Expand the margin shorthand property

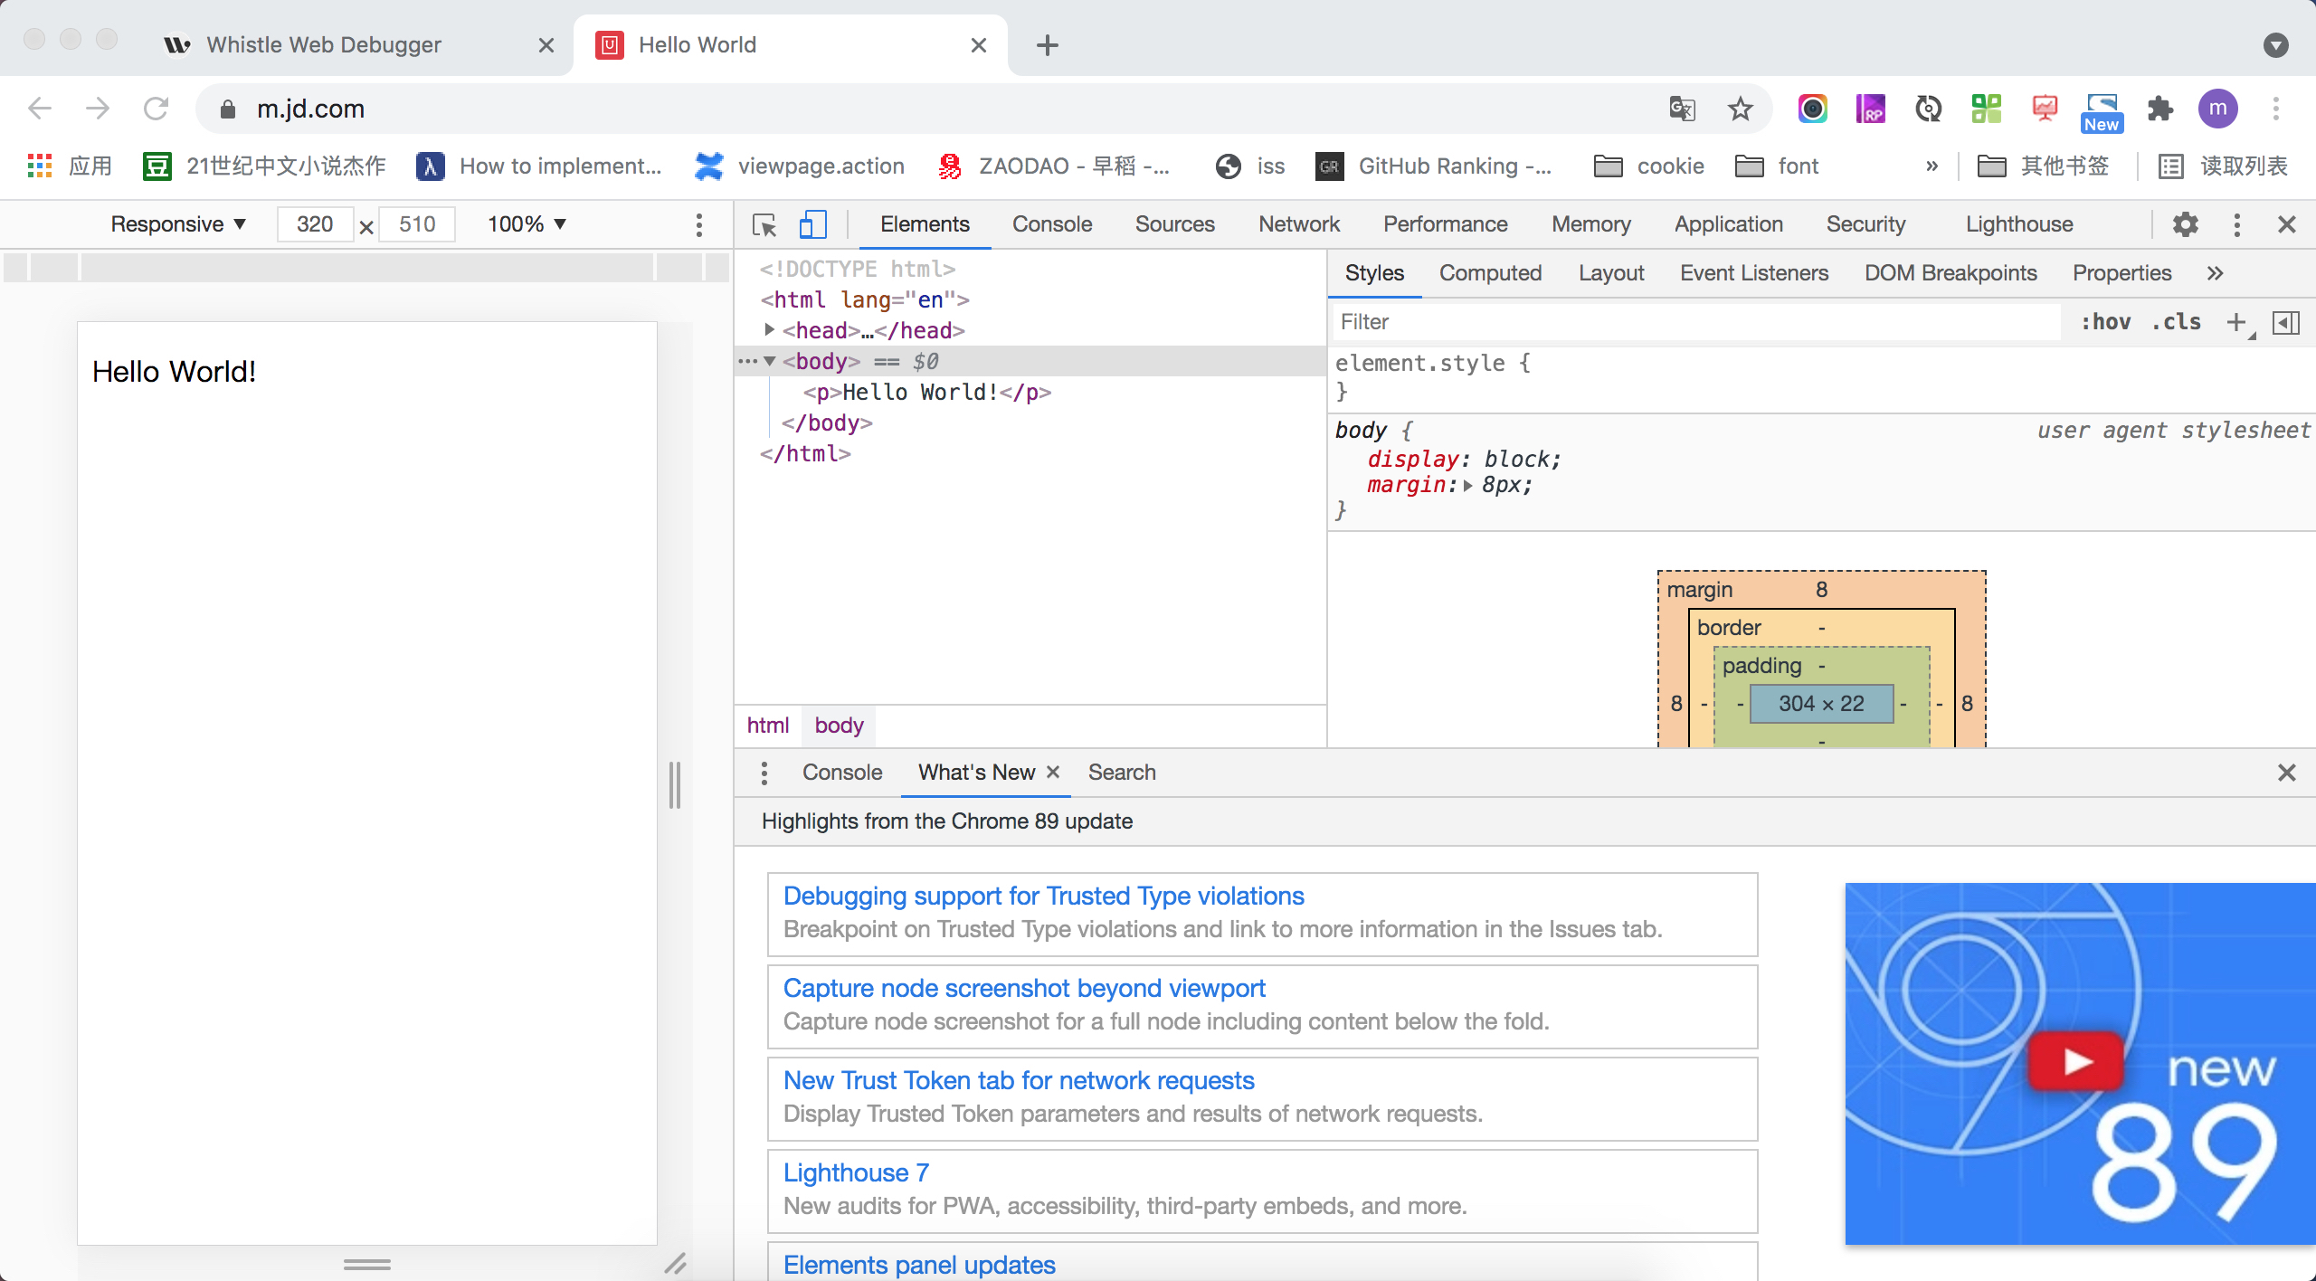pos(1467,486)
